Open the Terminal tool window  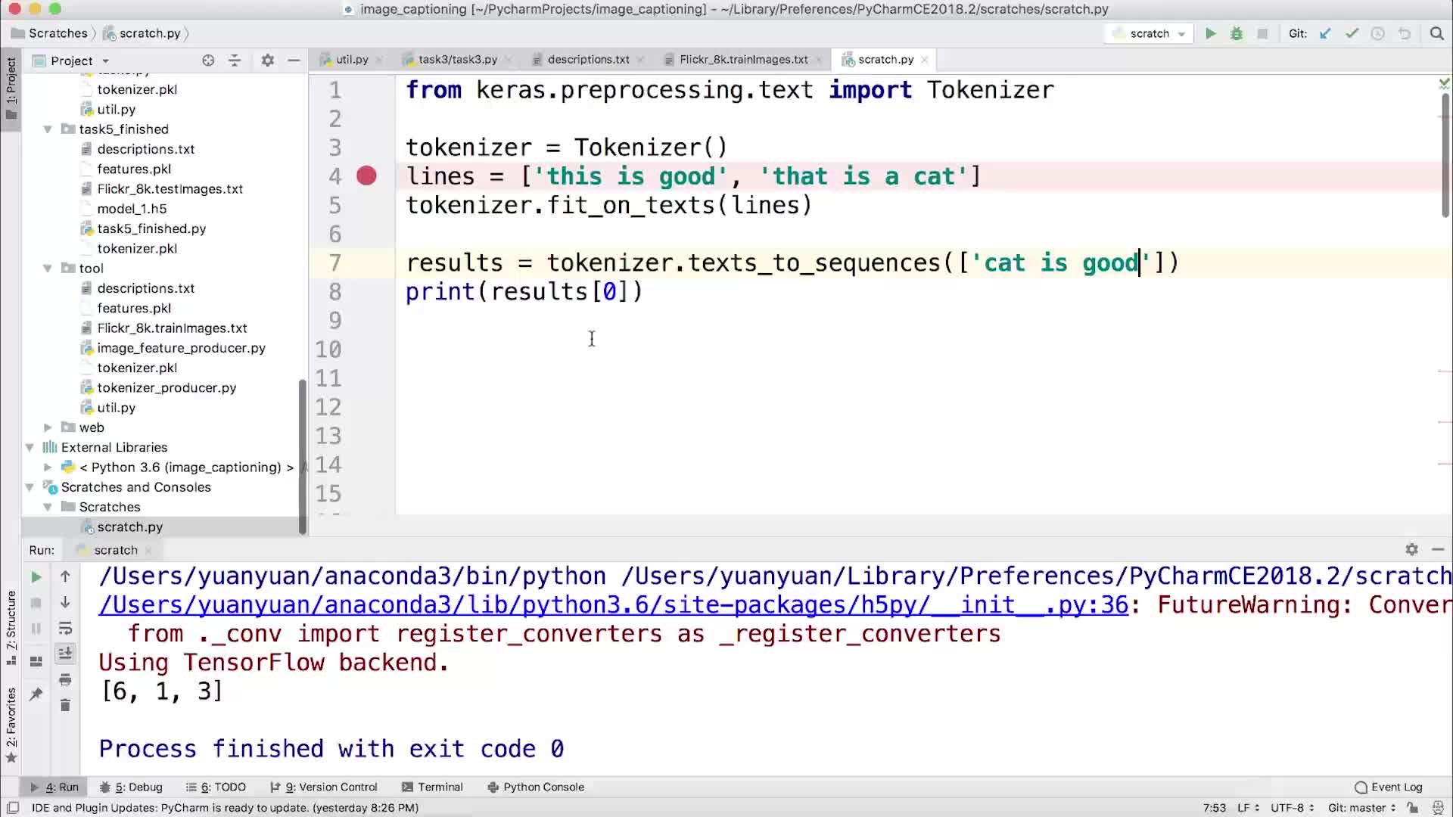tap(433, 787)
